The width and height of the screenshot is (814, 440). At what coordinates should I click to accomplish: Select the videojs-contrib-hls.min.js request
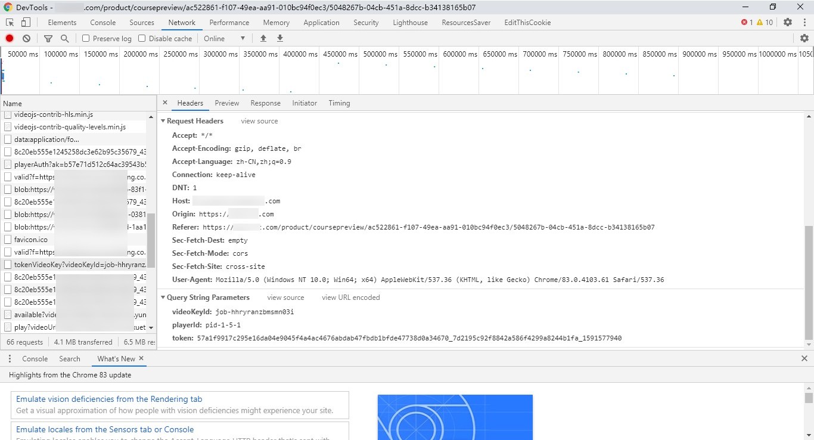(74, 114)
